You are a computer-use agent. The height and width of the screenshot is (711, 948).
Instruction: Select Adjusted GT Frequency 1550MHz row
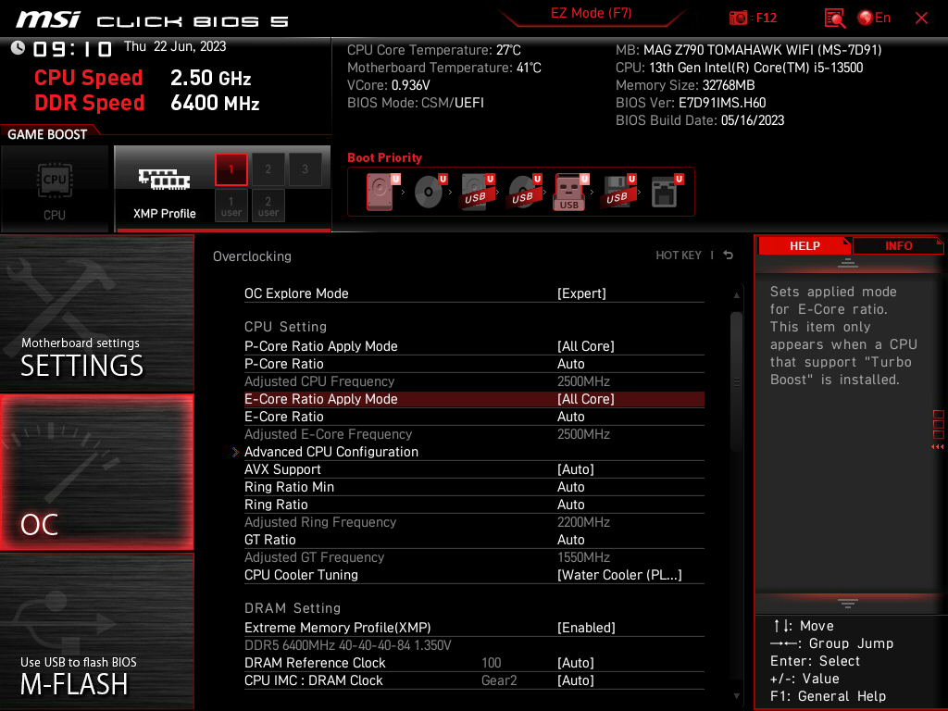pyautogui.click(x=474, y=557)
